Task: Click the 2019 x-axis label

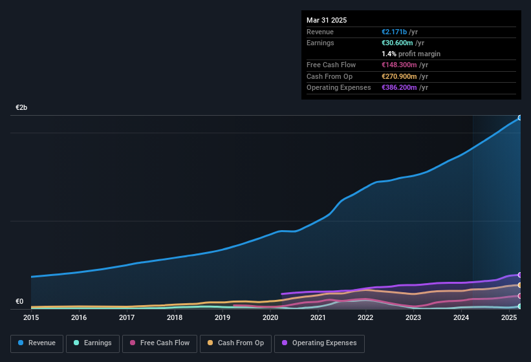Action: click(222, 317)
